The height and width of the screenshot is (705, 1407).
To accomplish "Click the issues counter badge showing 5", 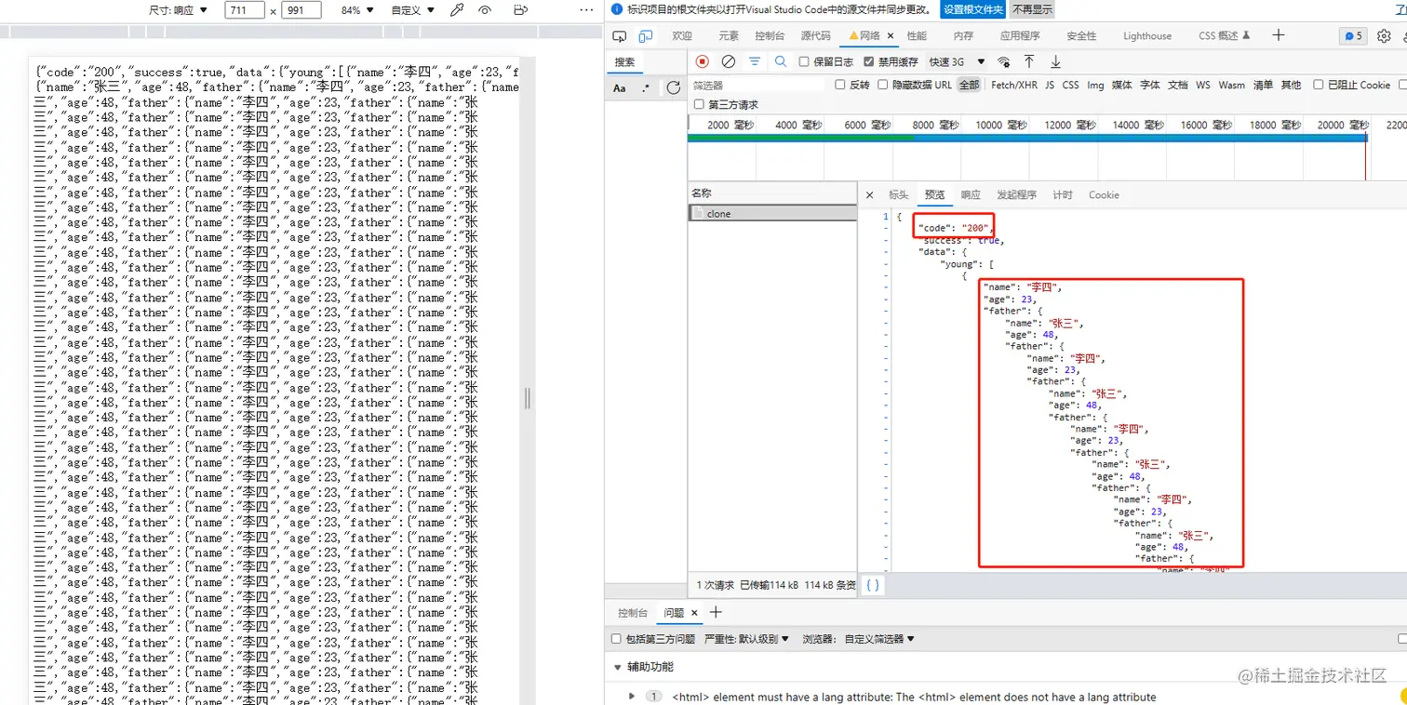I will (x=1352, y=36).
